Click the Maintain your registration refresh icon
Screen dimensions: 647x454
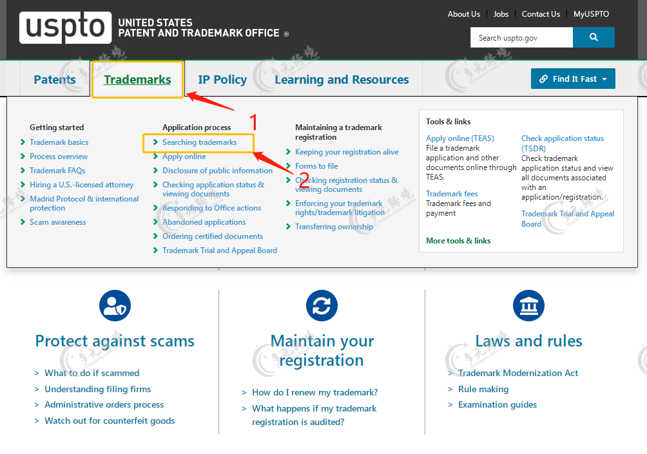tap(322, 305)
